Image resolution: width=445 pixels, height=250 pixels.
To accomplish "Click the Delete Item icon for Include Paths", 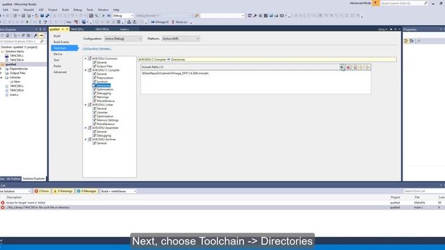I will pyautogui.click(x=348, y=67).
